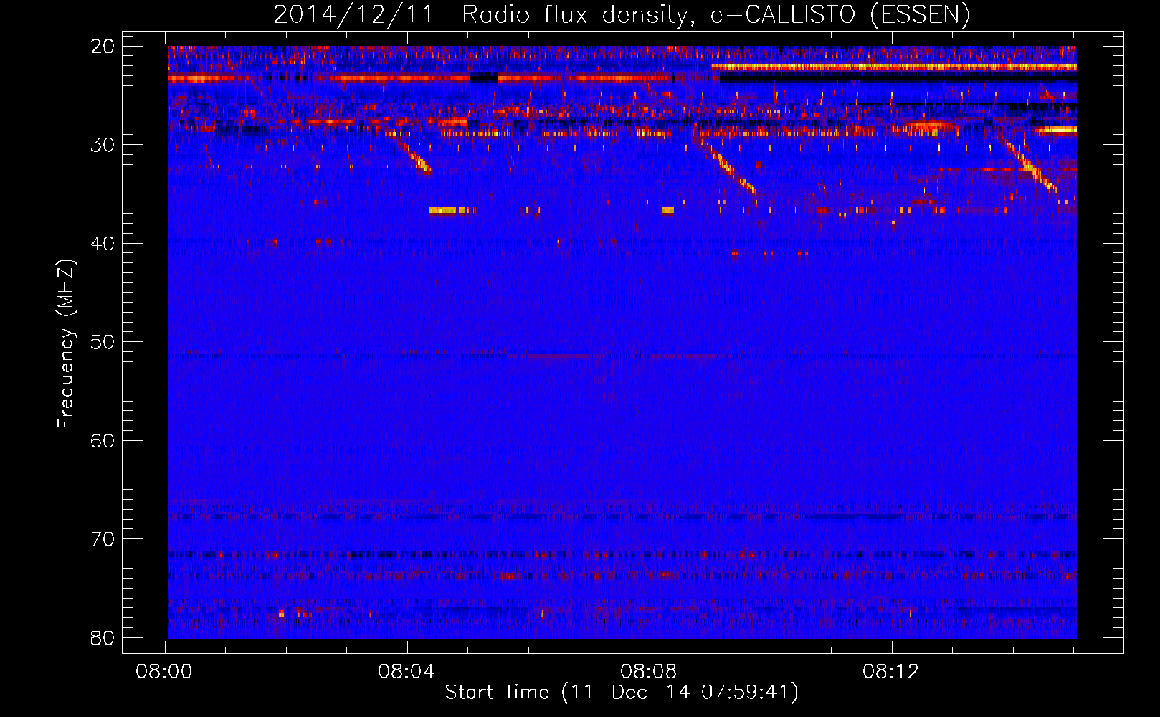Click the drifting burst streak near 08:04

coord(417,158)
